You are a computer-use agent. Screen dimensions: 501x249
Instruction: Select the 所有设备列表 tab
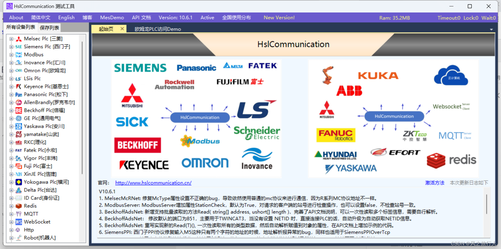pos(21,27)
